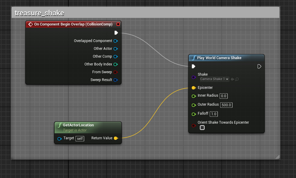Click the Other Comp output pin
This screenshot has width=296, height=178.
[116, 56]
